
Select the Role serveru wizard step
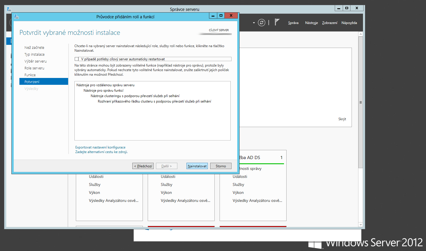tap(34, 68)
